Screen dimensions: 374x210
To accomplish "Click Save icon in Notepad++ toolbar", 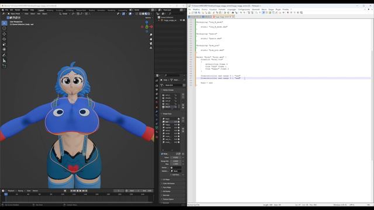I will point(196,12).
